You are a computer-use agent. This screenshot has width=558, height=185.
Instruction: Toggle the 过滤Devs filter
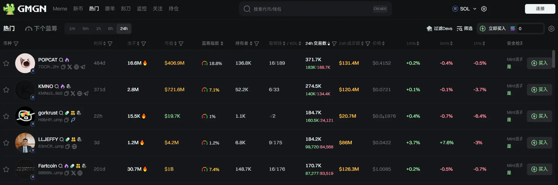[x=439, y=29]
